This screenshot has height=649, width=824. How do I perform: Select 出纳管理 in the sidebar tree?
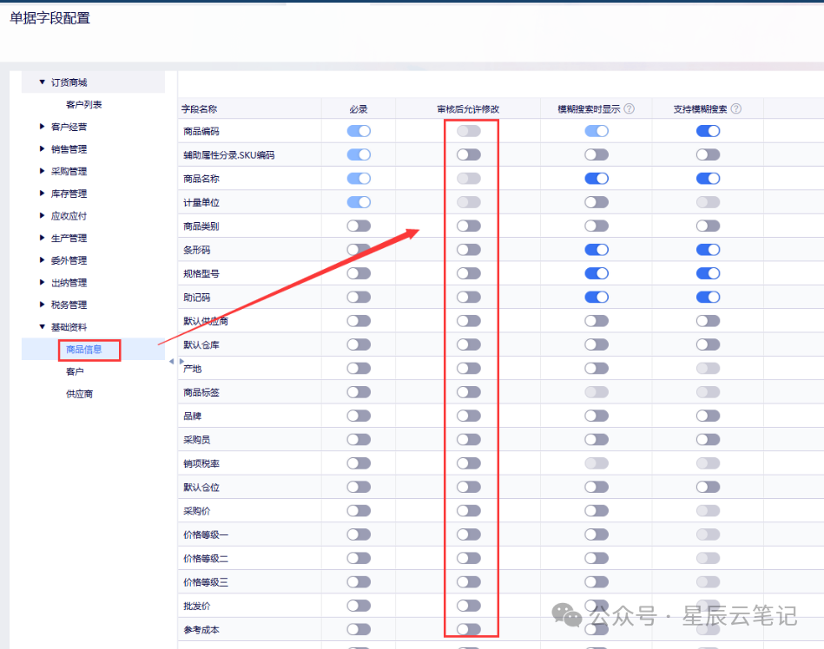[x=69, y=283]
